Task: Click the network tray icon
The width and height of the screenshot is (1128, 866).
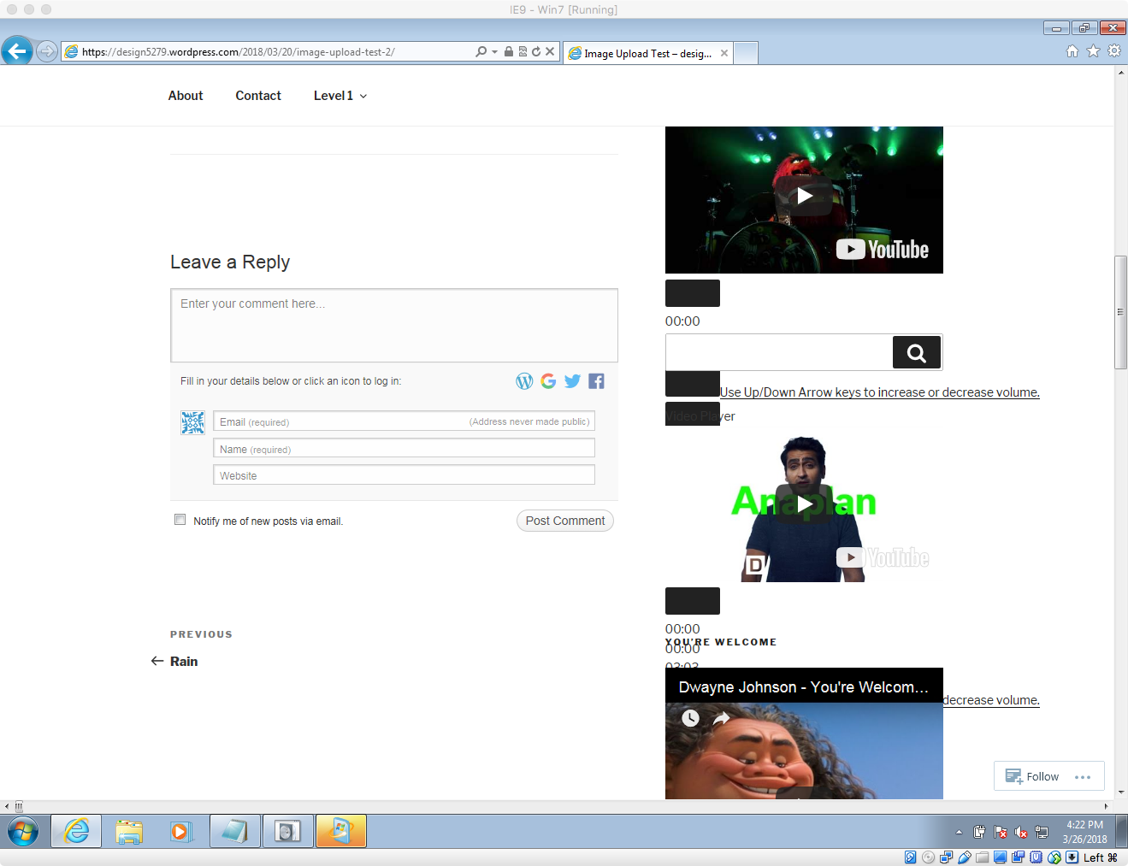Action: (1042, 832)
